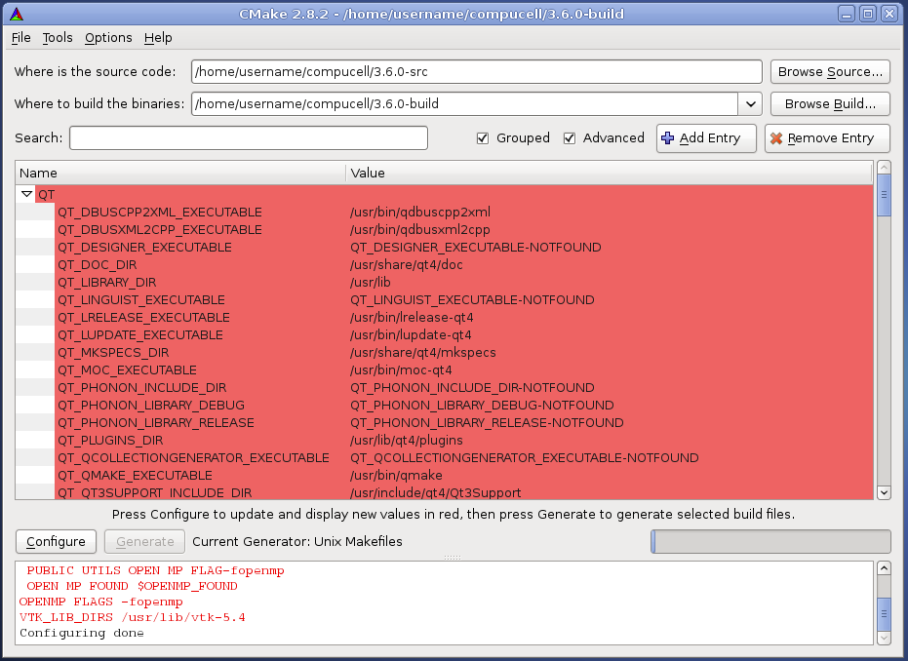The height and width of the screenshot is (661, 908).
Task: Select the QT_QMAKE_EXECUTABLE entry row
Action: 135,476
